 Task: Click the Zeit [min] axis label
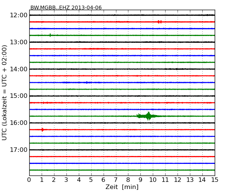(x=122, y=187)
